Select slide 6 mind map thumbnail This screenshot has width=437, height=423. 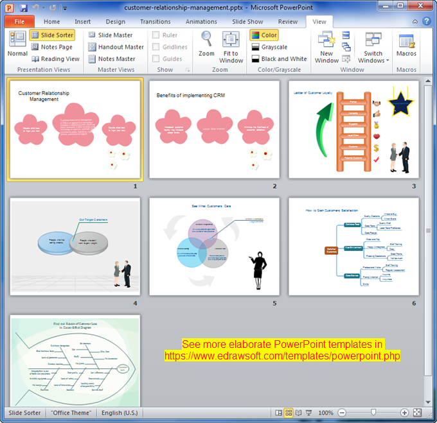[353, 246]
